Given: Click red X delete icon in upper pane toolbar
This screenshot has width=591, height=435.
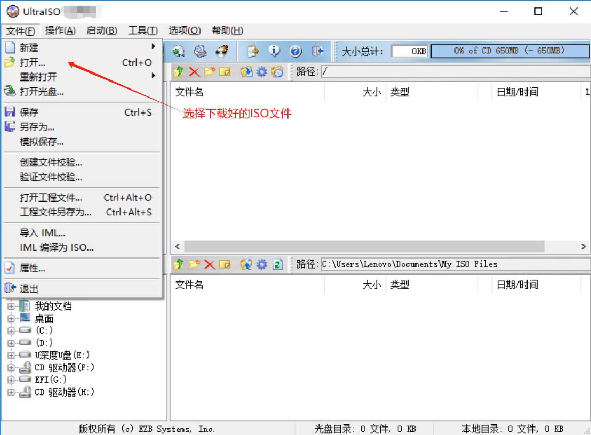Looking at the screenshot, I should 194,72.
